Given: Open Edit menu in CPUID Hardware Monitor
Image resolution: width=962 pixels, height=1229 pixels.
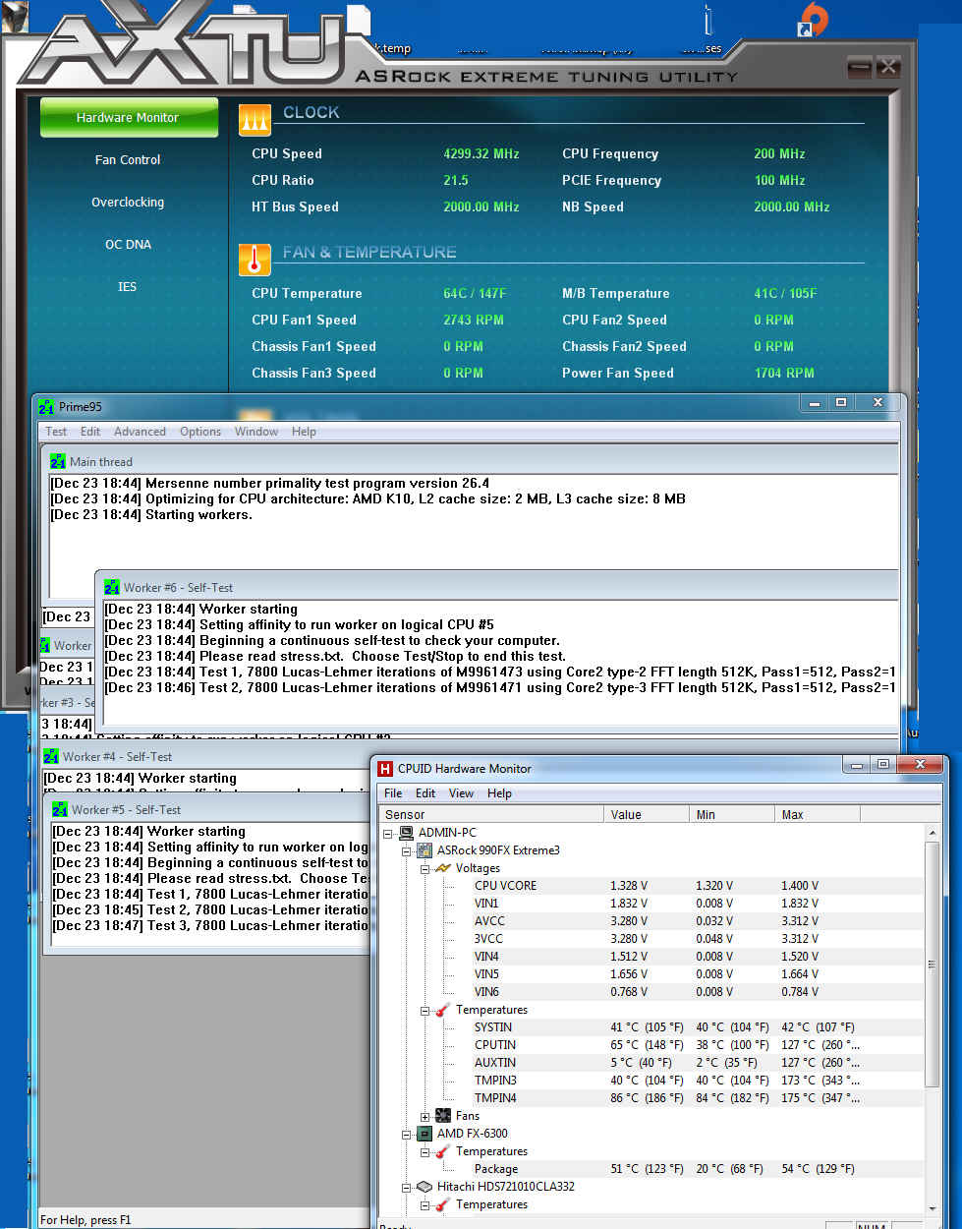Looking at the screenshot, I should (425, 793).
